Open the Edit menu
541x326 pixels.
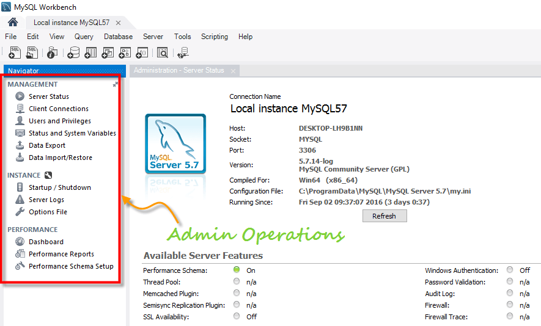coord(33,37)
